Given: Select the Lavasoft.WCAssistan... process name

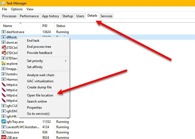Looking at the screenshot, I should click(23, 127).
